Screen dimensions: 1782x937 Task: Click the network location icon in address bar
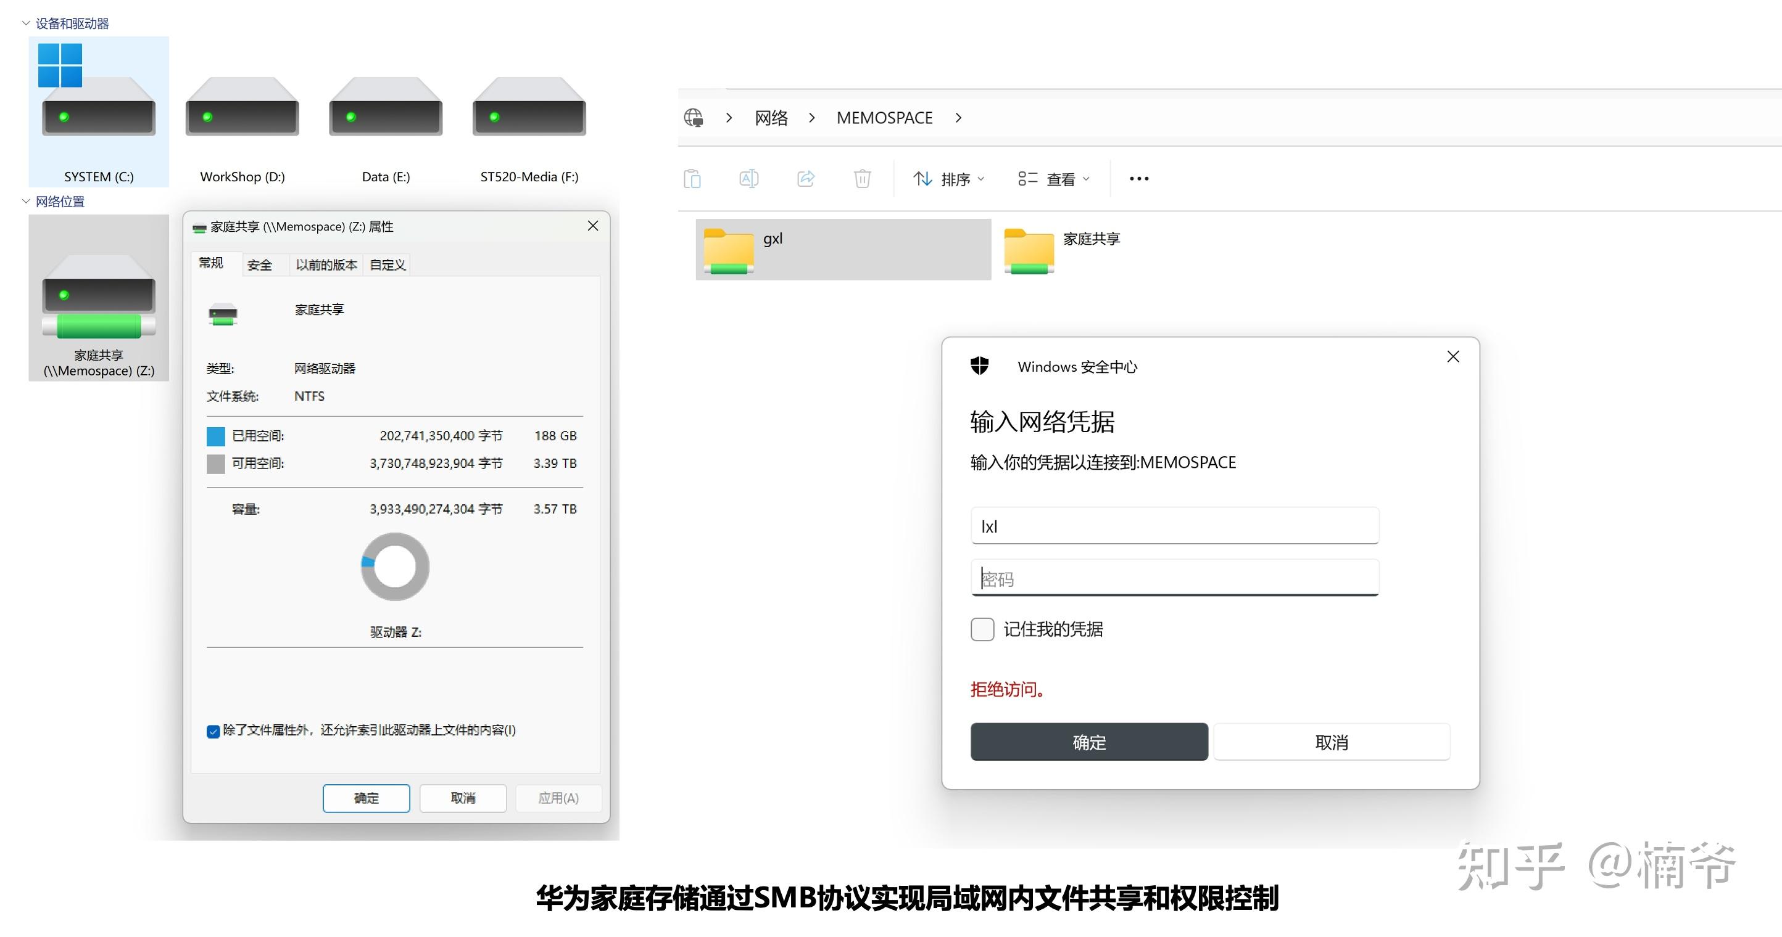(694, 118)
